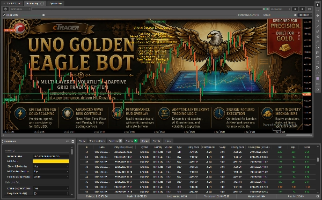
Task: Open the Orders tab
Action: (131, 141)
